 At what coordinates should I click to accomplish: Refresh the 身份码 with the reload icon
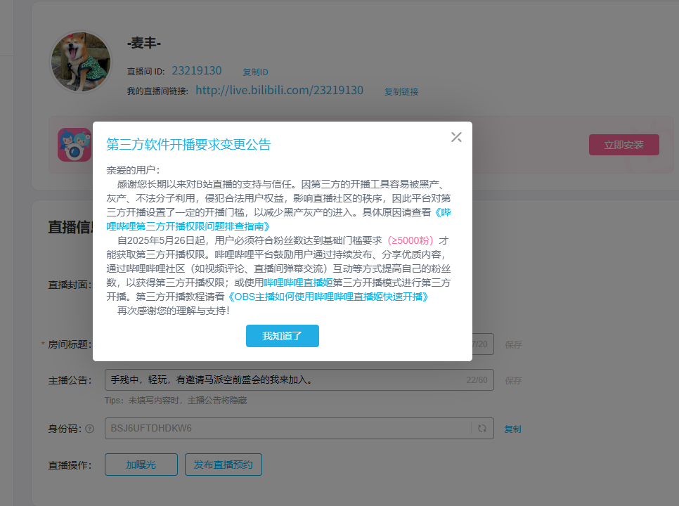(x=482, y=428)
